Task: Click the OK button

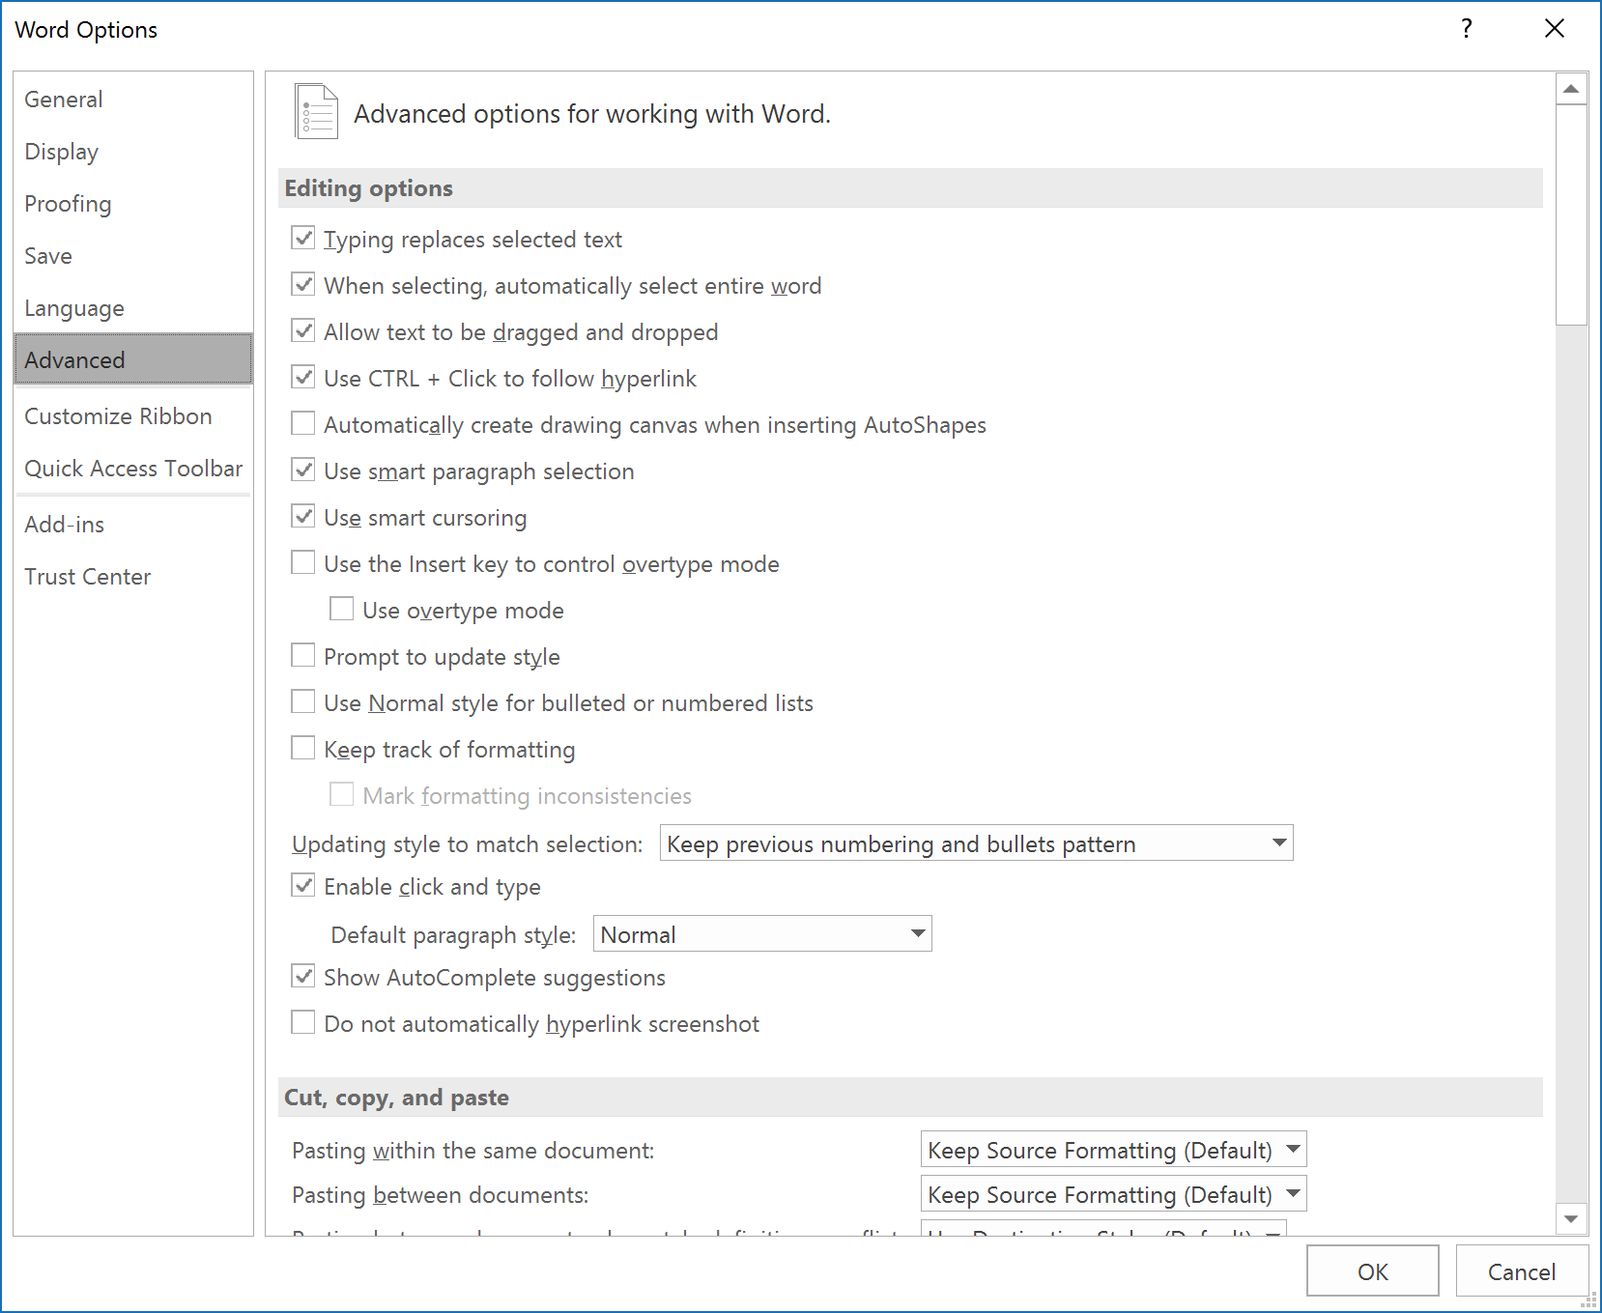Action: coord(1373,1271)
